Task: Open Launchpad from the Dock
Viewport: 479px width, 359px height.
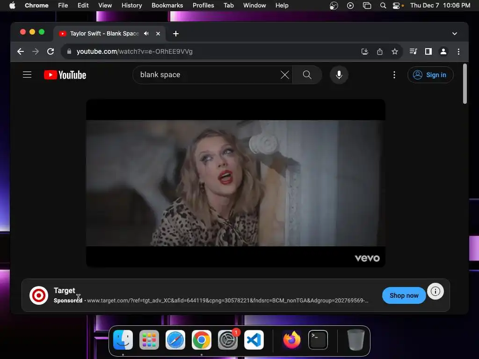Action: point(149,340)
